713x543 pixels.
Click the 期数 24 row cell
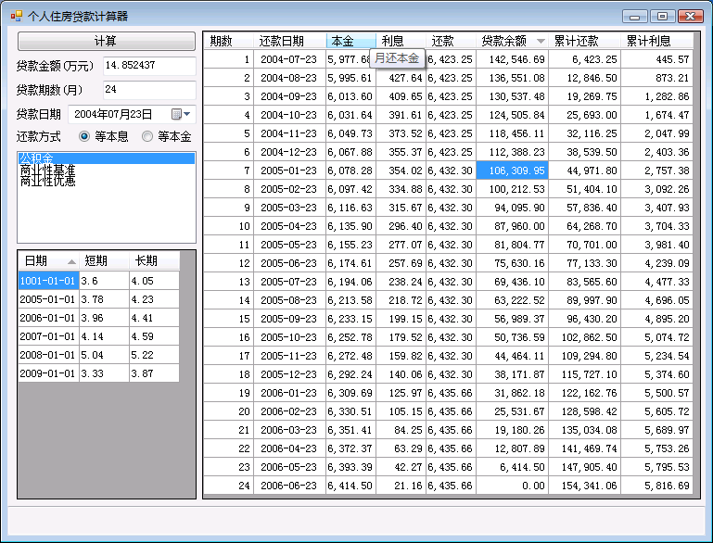click(x=228, y=486)
